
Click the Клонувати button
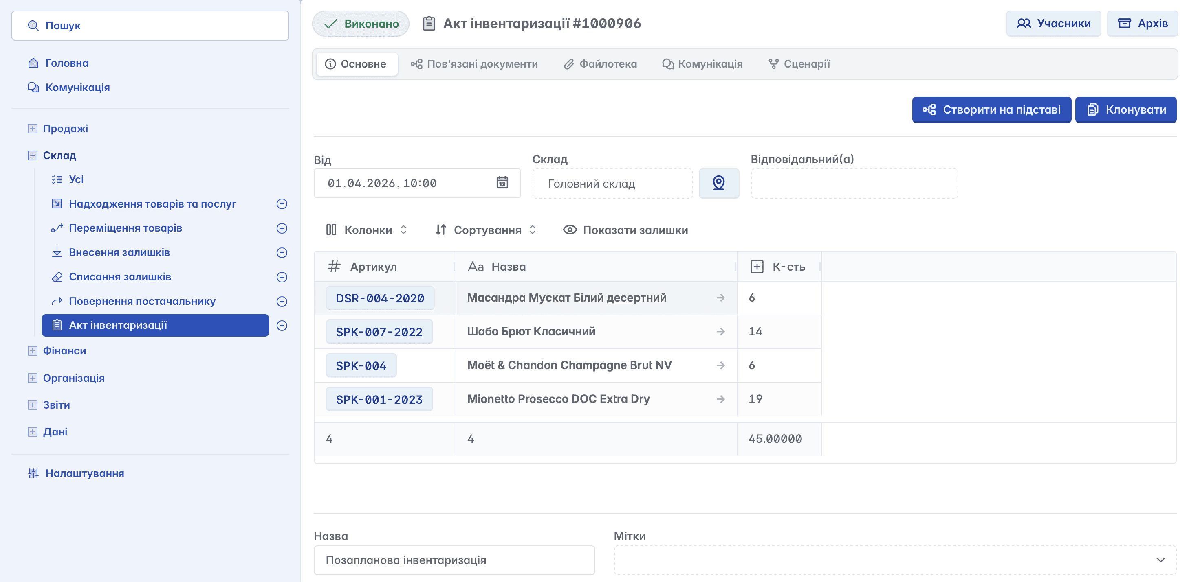click(1125, 110)
